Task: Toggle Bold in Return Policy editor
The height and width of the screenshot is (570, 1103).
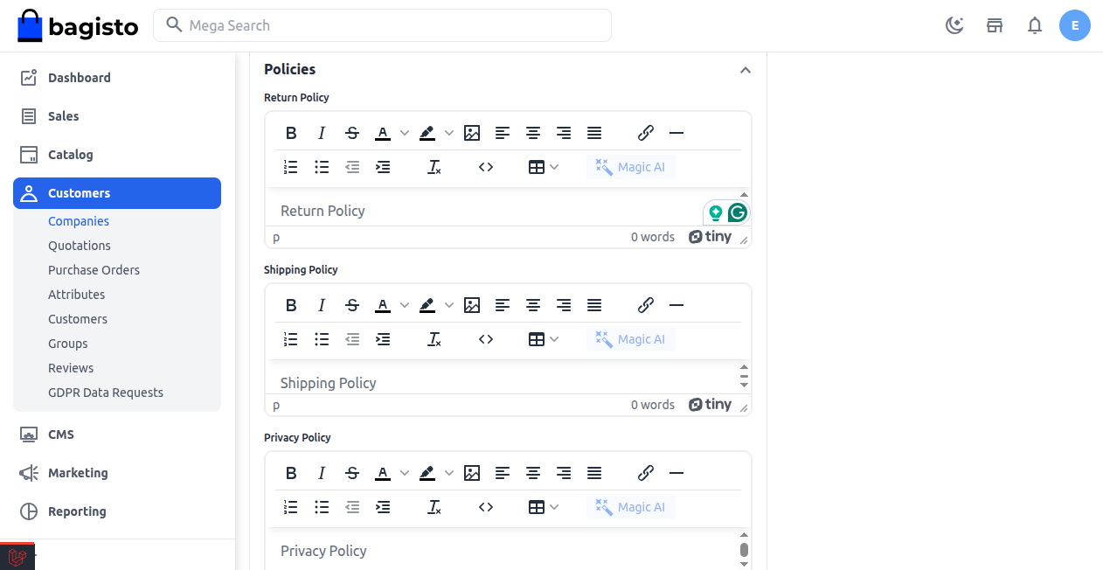Action: [291, 133]
